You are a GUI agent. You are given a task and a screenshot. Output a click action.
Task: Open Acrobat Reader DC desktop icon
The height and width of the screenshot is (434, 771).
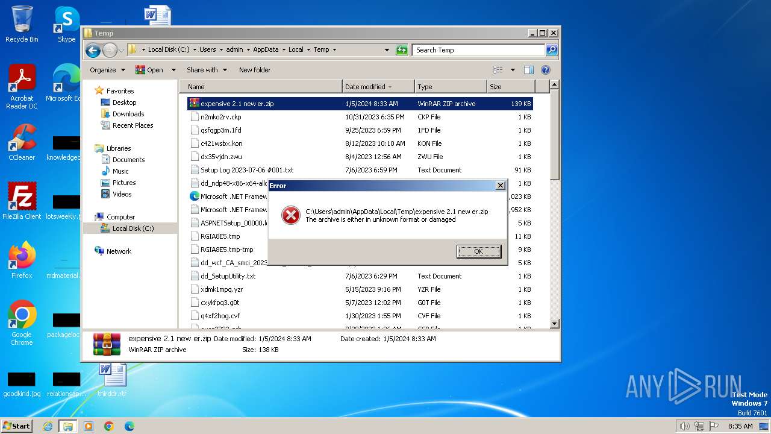coord(22,87)
